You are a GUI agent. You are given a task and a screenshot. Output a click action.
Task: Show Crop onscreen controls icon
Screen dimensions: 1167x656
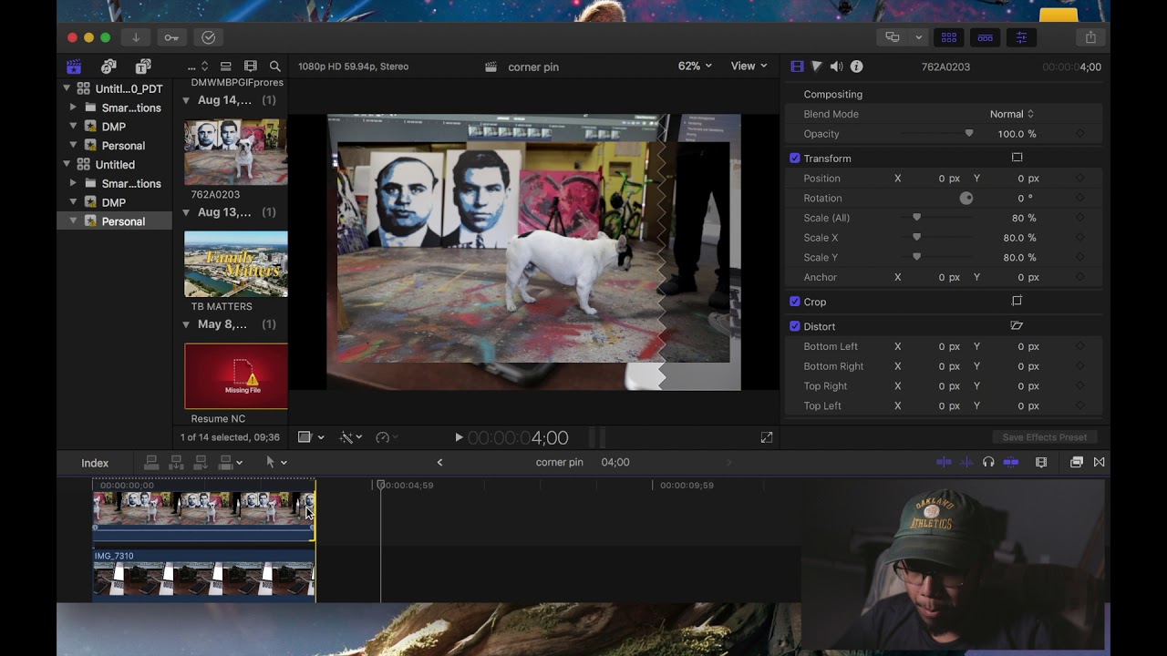tap(1017, 302)
